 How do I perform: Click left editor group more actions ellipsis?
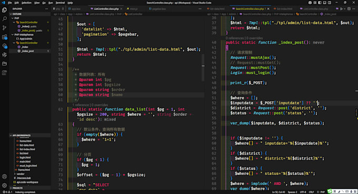tap(200, 9)
